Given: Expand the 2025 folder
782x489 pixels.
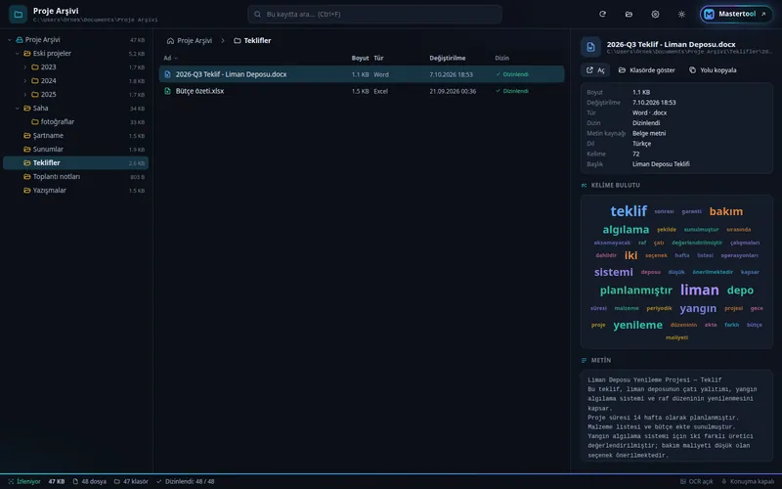Looking at the screenshot, I should [x=25, y=94].
